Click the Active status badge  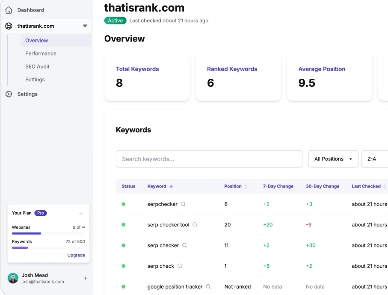116,21
